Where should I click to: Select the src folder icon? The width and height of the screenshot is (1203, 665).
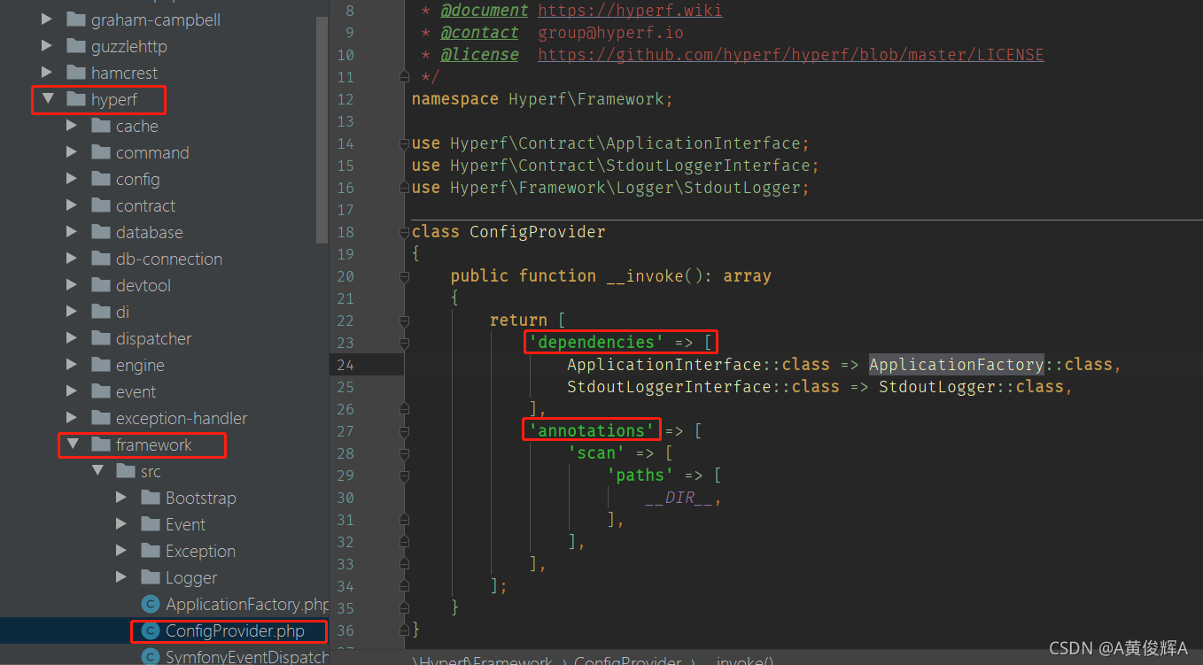pos(125,471)
